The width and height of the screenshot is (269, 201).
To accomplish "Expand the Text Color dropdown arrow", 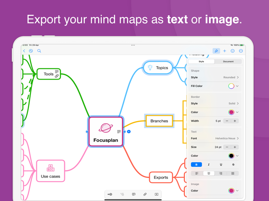I will pos(237,156).
